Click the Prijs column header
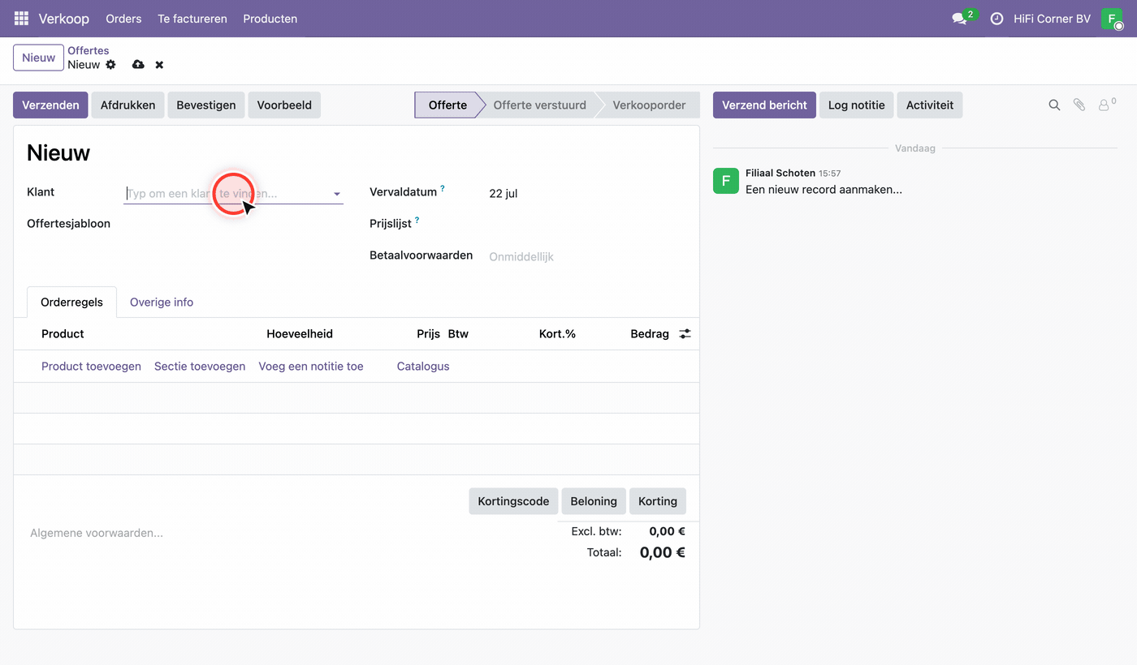This screenshot has height=665, width=1137. click(428, 333)
